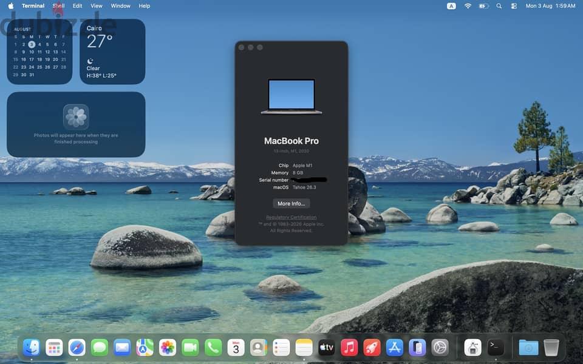Open Control Center from menu bar

514,6
